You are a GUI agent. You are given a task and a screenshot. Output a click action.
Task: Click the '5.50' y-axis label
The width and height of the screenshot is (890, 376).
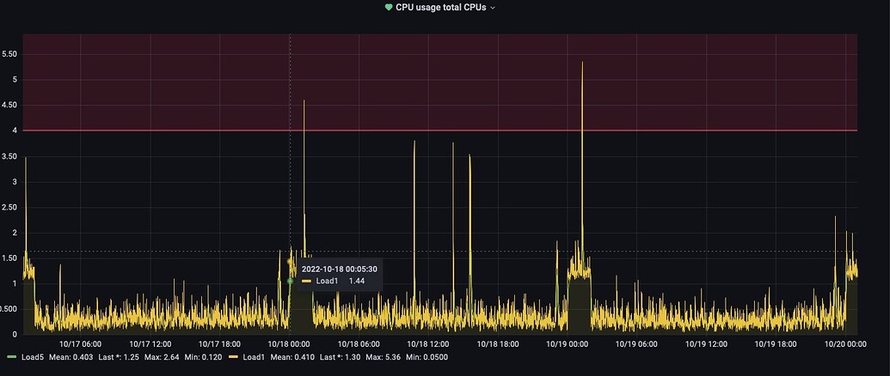point(11,54)
